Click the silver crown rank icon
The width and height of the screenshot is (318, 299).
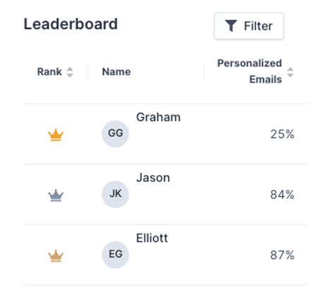(56, 195)
